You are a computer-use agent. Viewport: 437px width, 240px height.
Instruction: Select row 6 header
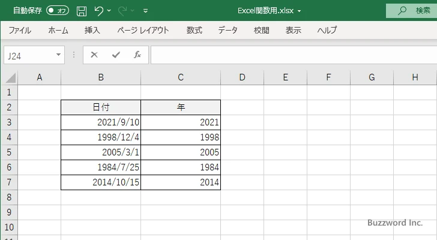point(9,167)
